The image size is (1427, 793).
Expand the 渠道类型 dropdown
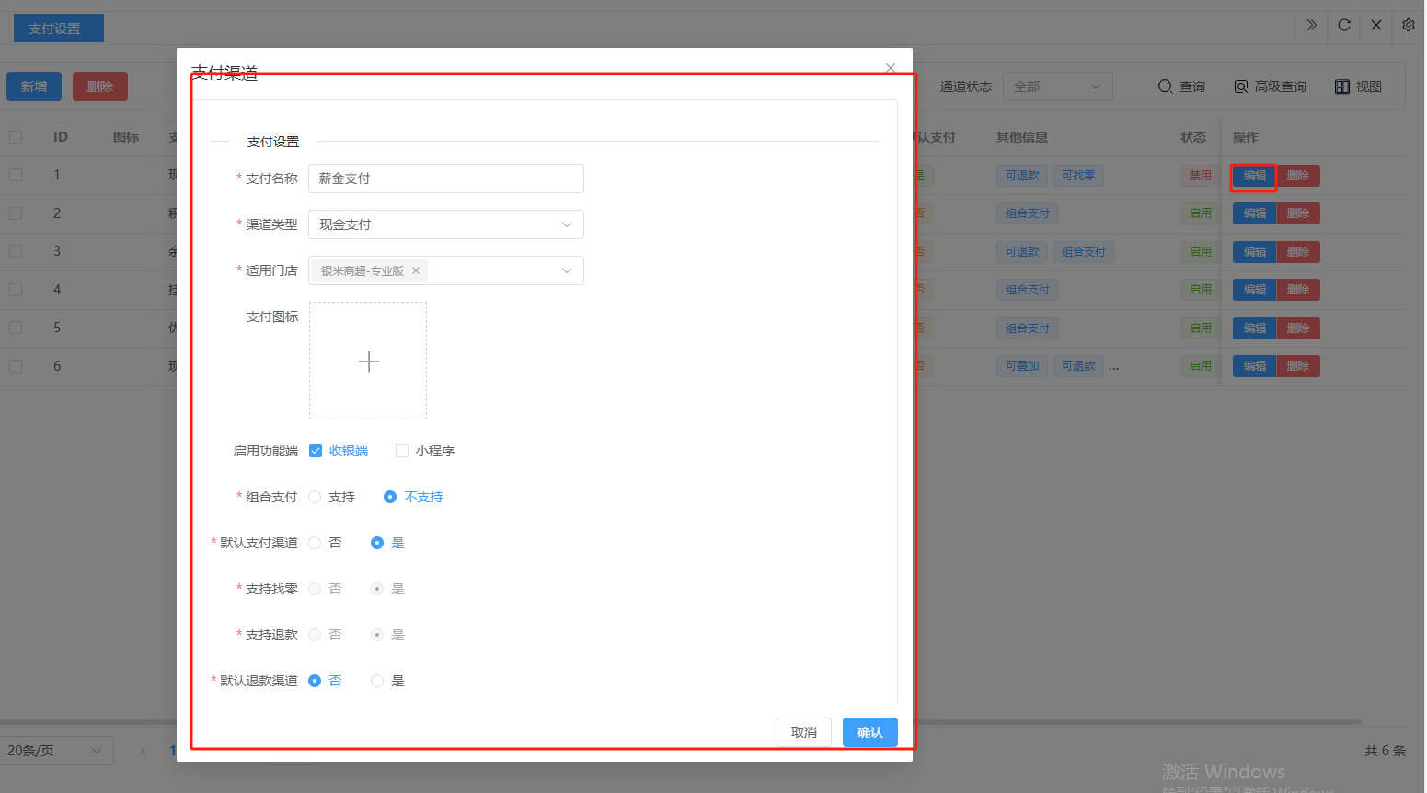pos(445,224)
